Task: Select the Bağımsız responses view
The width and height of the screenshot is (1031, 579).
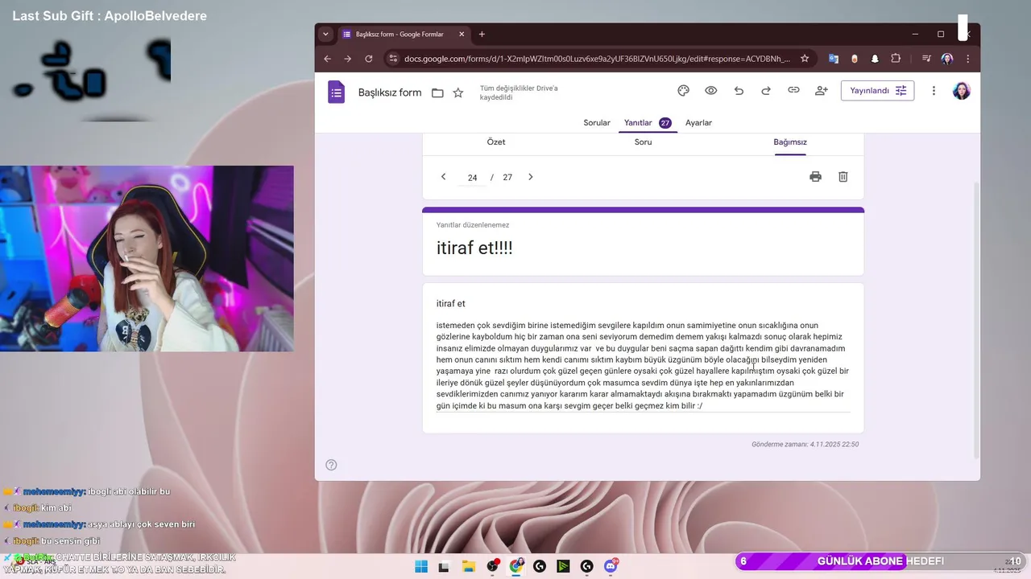Action: point(790,142)
